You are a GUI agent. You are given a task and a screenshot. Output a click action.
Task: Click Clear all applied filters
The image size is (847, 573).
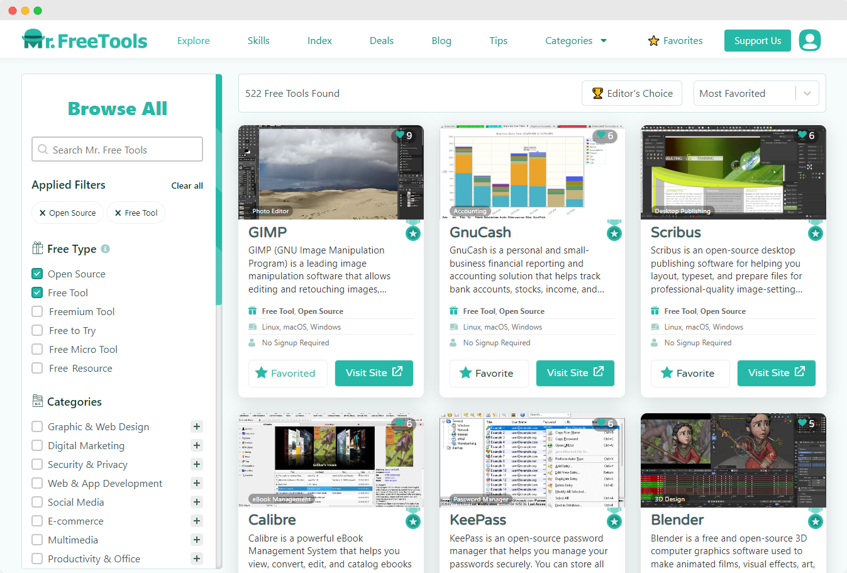pos(187,186)
